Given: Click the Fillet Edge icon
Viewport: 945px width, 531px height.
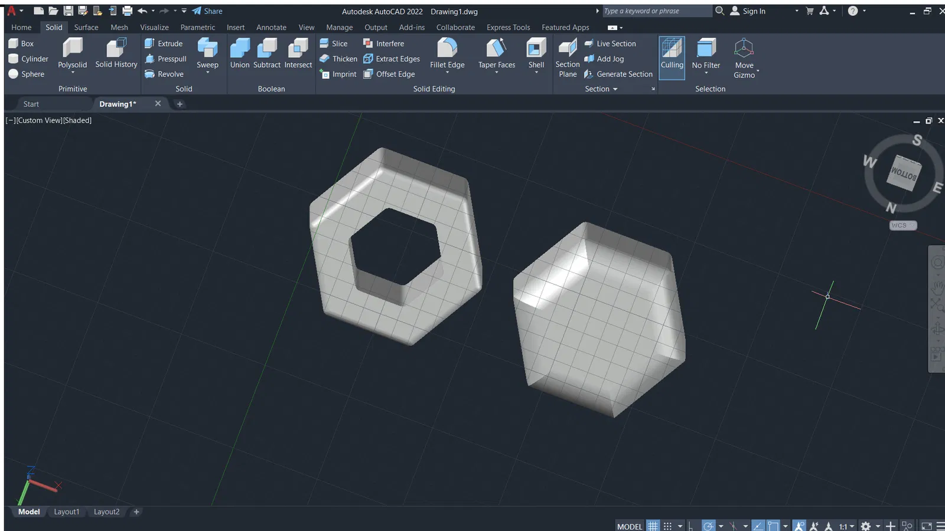Looking at the screenshot, I should click(x=447, y=48).
